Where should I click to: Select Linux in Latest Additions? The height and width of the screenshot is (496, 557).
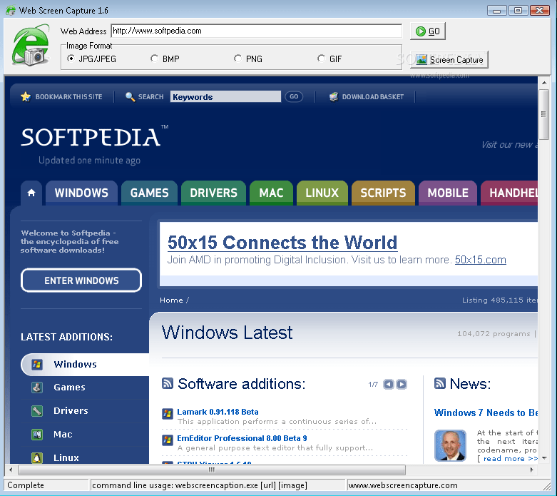[x=66, y=457]
